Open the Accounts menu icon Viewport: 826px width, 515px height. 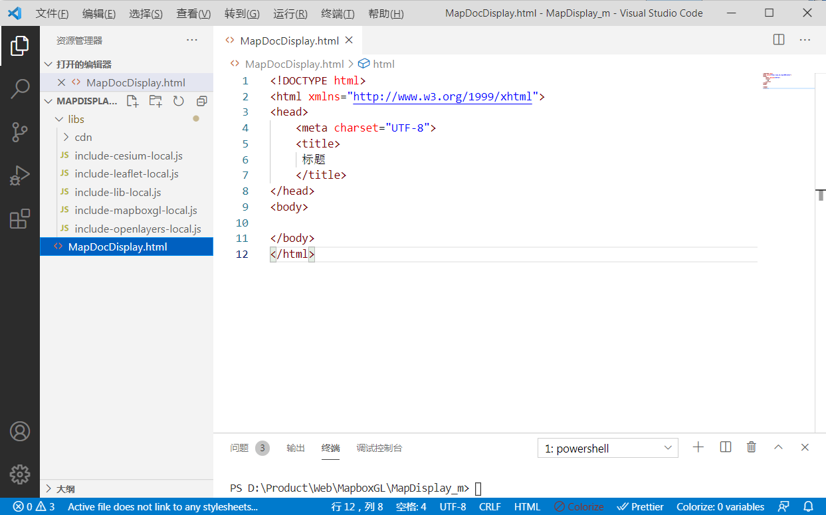20,431
